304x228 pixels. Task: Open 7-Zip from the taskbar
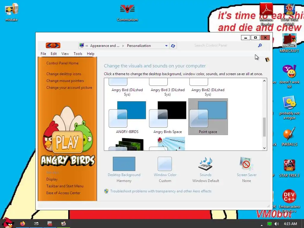[36, 224]
